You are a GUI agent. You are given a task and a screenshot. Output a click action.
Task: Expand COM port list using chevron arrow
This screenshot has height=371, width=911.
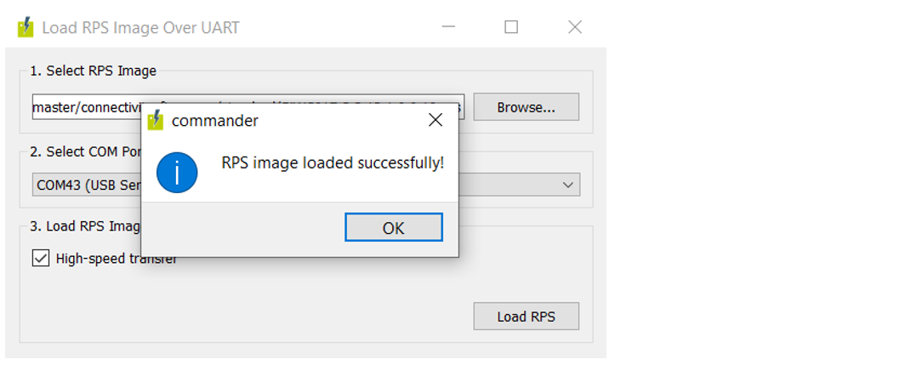(568, 185)
